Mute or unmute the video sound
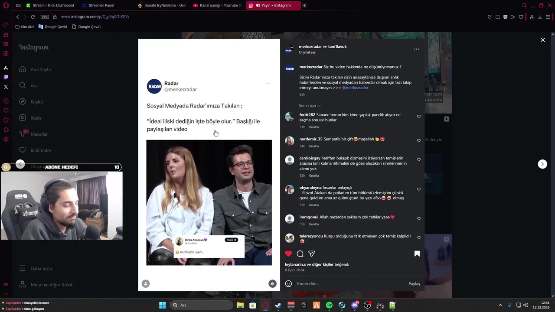 click(272, 284)
